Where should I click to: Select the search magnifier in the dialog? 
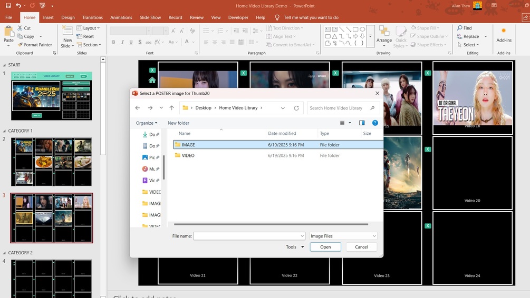pyautogui.click(x=372, y=108)
